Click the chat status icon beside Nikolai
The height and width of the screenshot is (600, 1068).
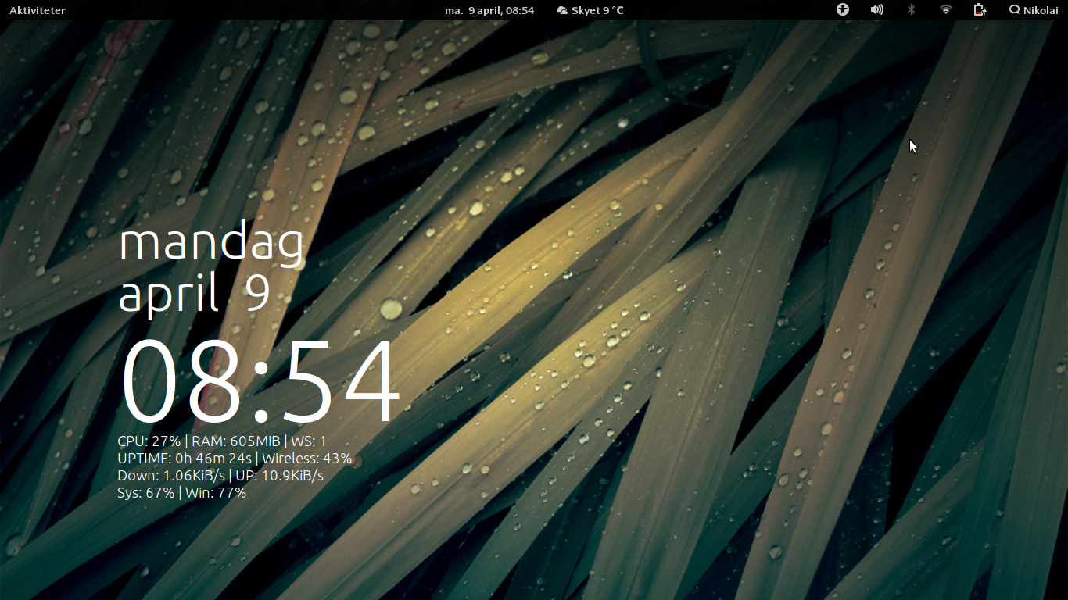click(x=1015, y=10)
